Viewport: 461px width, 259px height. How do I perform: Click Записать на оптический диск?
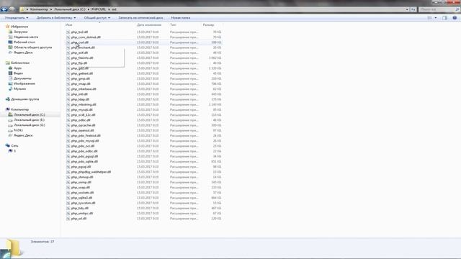point(140,18)
